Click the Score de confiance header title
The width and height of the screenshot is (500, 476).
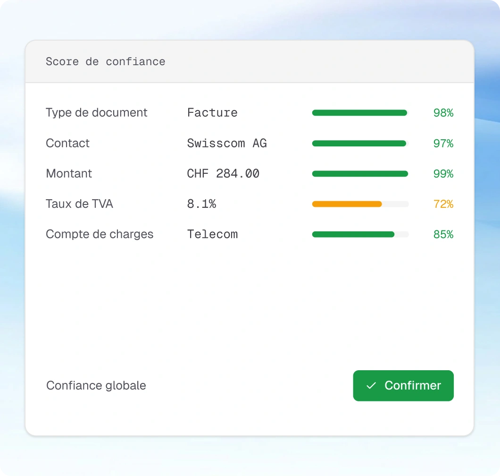(106, 61)
